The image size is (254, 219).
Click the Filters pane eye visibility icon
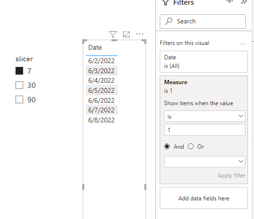[230, 1]
